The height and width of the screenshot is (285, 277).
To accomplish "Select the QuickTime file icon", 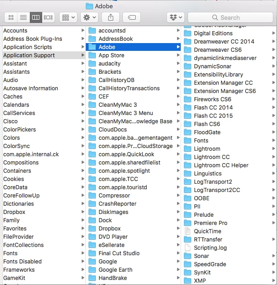I will tap(188, 231).
